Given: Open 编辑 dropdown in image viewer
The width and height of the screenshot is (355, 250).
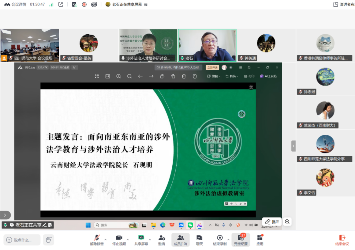Looking at the screenshot, I should tap(214, 76).
